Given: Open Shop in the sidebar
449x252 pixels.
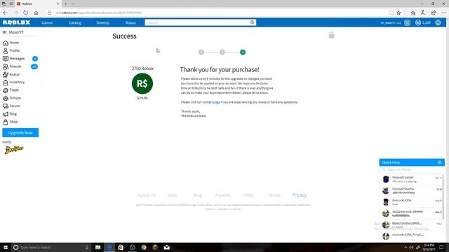Looking at the screenshot, I should pyautogui.click(x=10, y=122).
